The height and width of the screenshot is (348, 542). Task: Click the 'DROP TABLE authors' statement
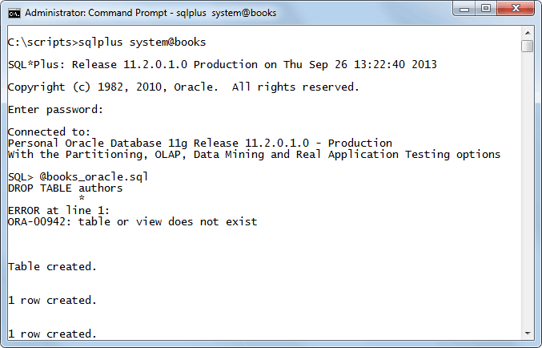(x=65, y=188)
